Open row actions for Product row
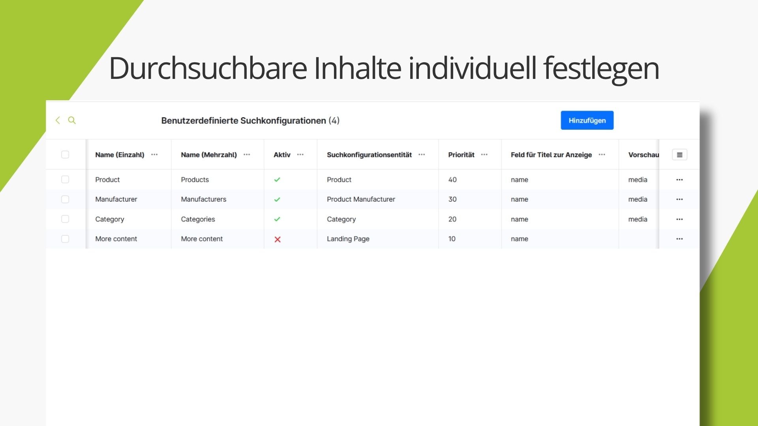Screen dimensions: 758x426 [x=679, y=180]
